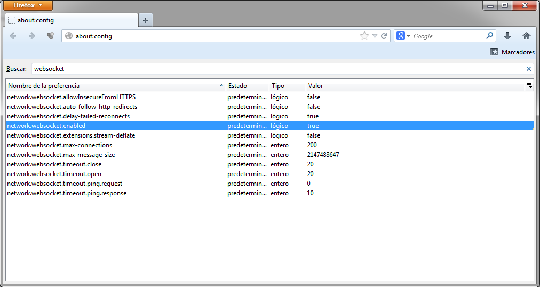This screenshot has height=287, width=540.
Task: Open the column picker icon in header
Action: 529,85
